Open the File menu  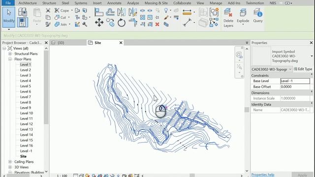pyautogui.click(x=8, y=3)
